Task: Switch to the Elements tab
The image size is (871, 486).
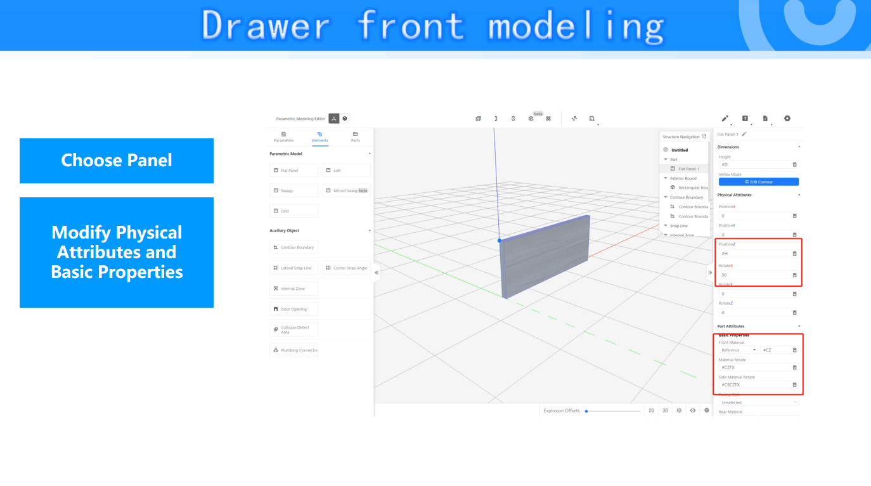Action: pos(319,137)
